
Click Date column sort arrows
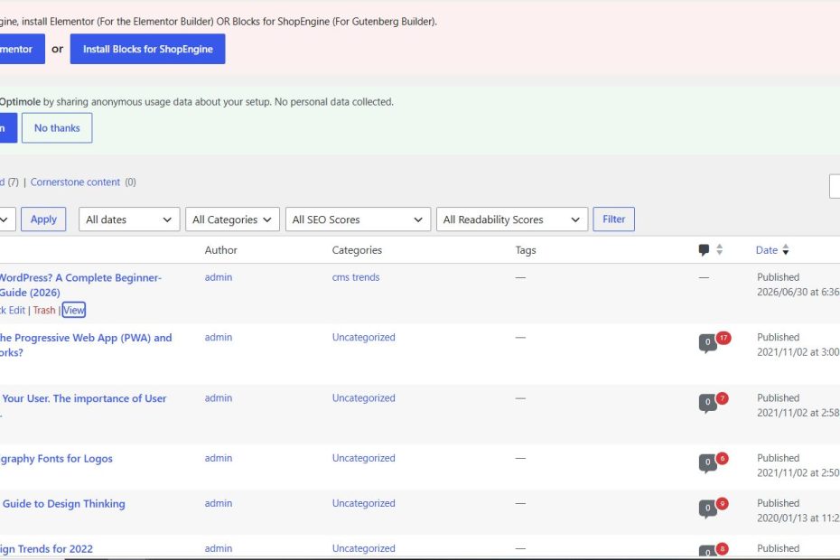tap(786, 249)
